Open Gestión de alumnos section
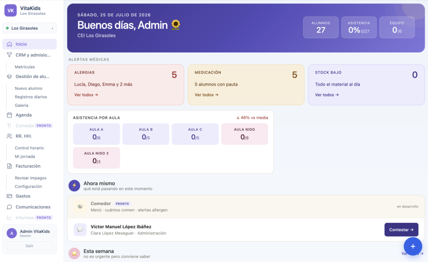This screenshot has width=428, height=262. point(30,76)
